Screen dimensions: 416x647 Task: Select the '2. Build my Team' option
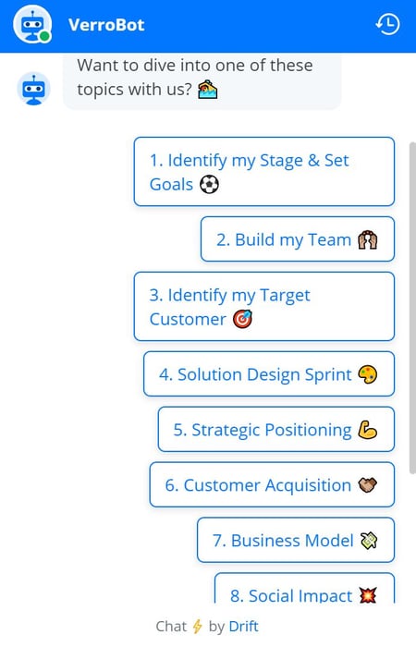pos(298,239)
